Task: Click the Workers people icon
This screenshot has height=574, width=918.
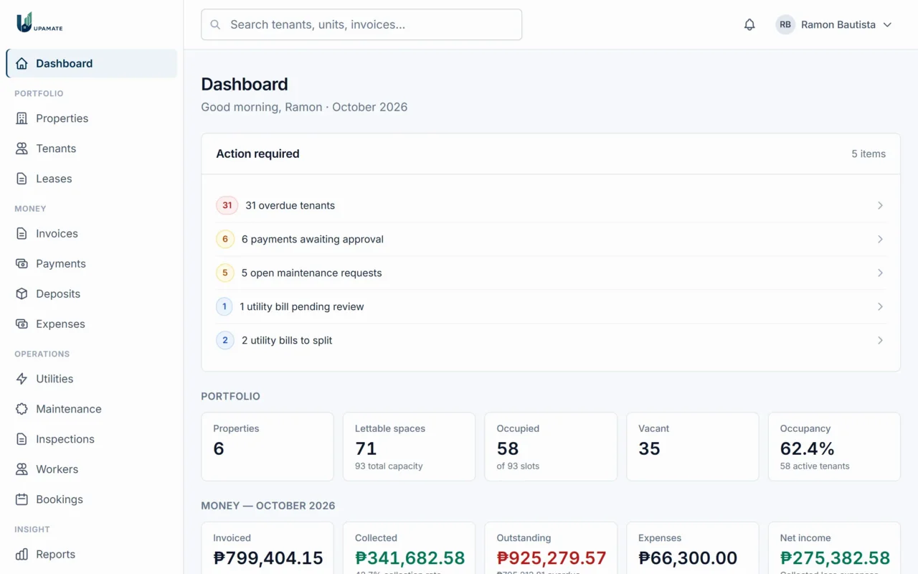Action: [x=22, y=469]
